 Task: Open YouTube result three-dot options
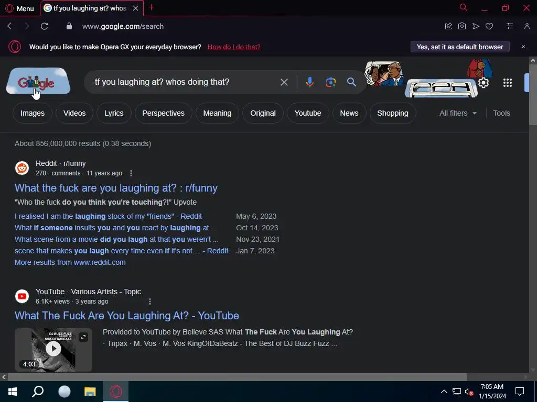tap(149, 301)
